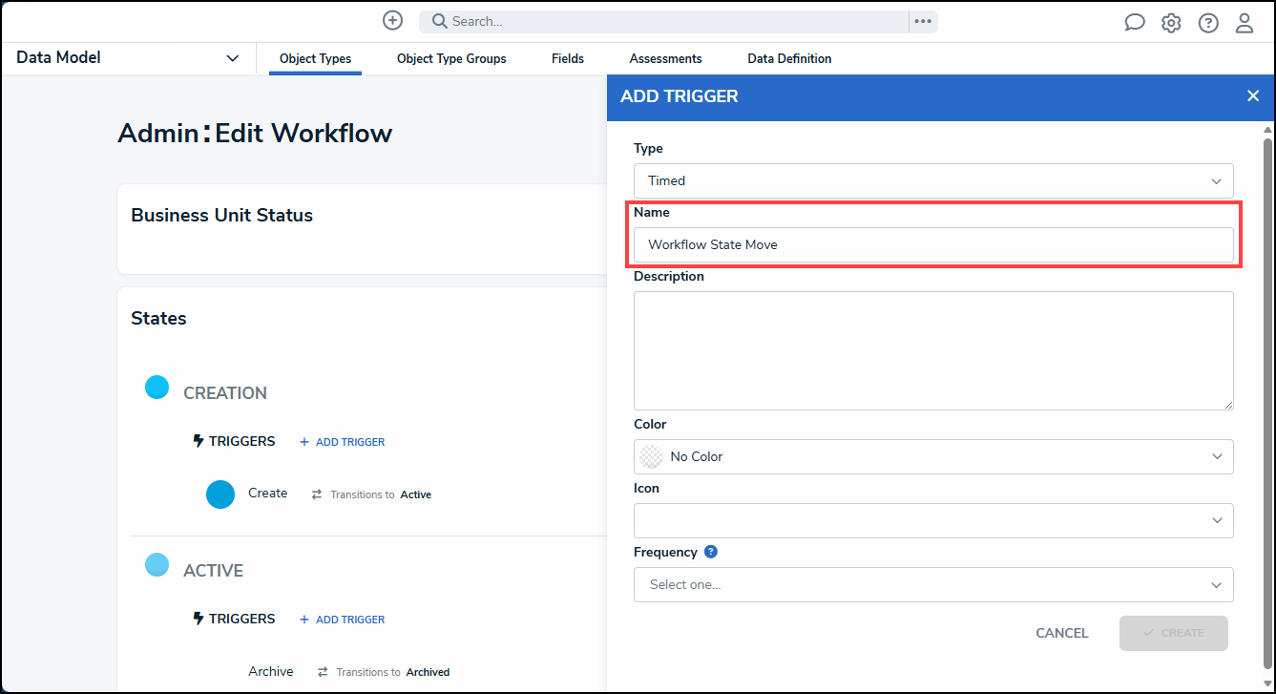1276x694 pixels.
Task: Click the lightning icon under CREATION
Action: point(199,441)
